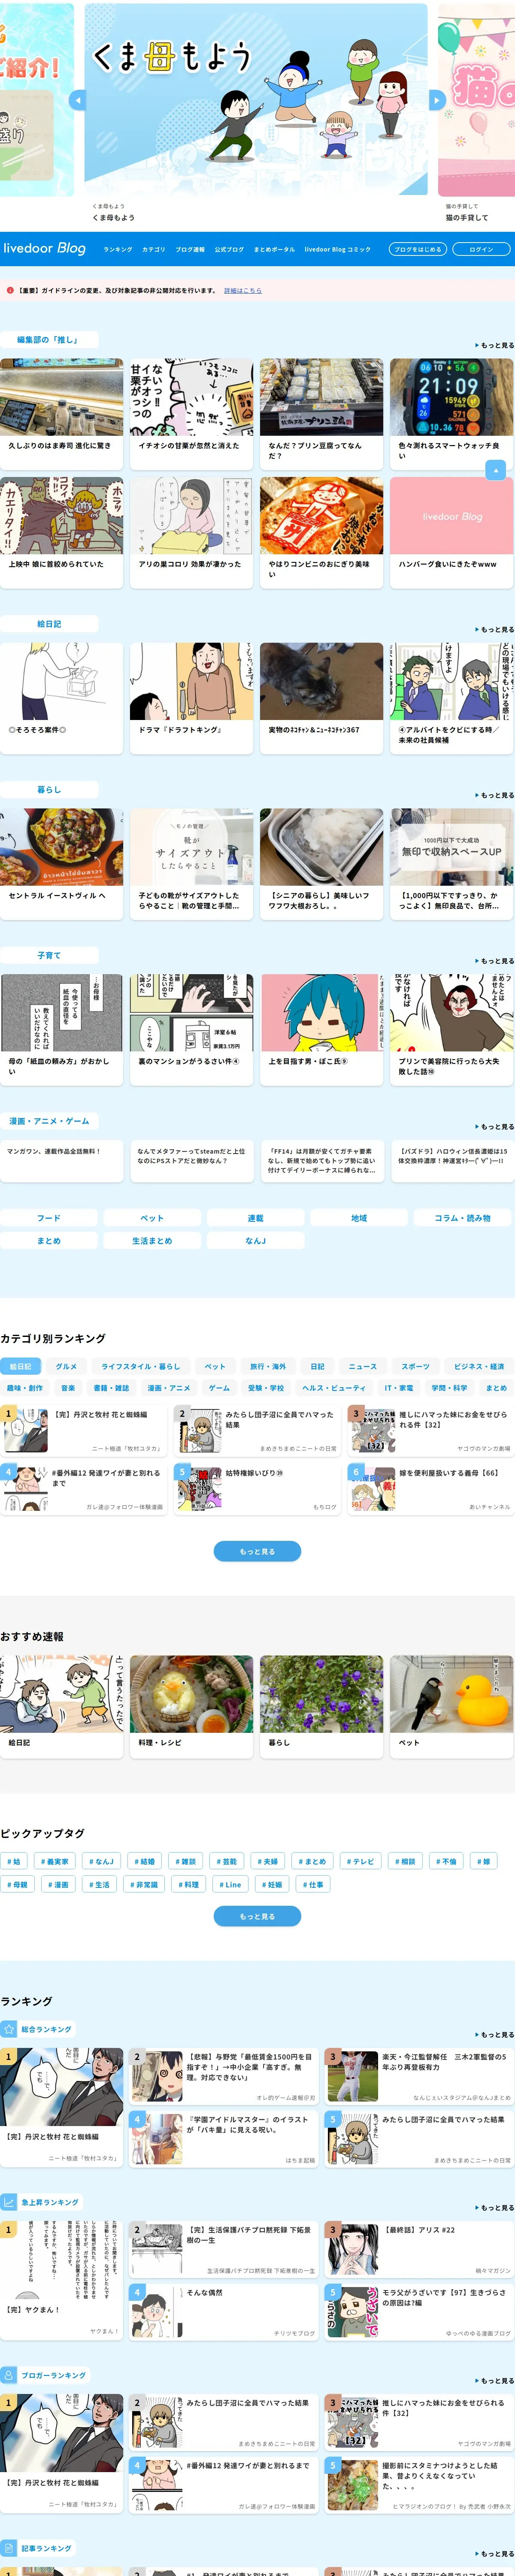Open 久しぶりのはま寿司 進化に驚き article card

click(62, 414)
